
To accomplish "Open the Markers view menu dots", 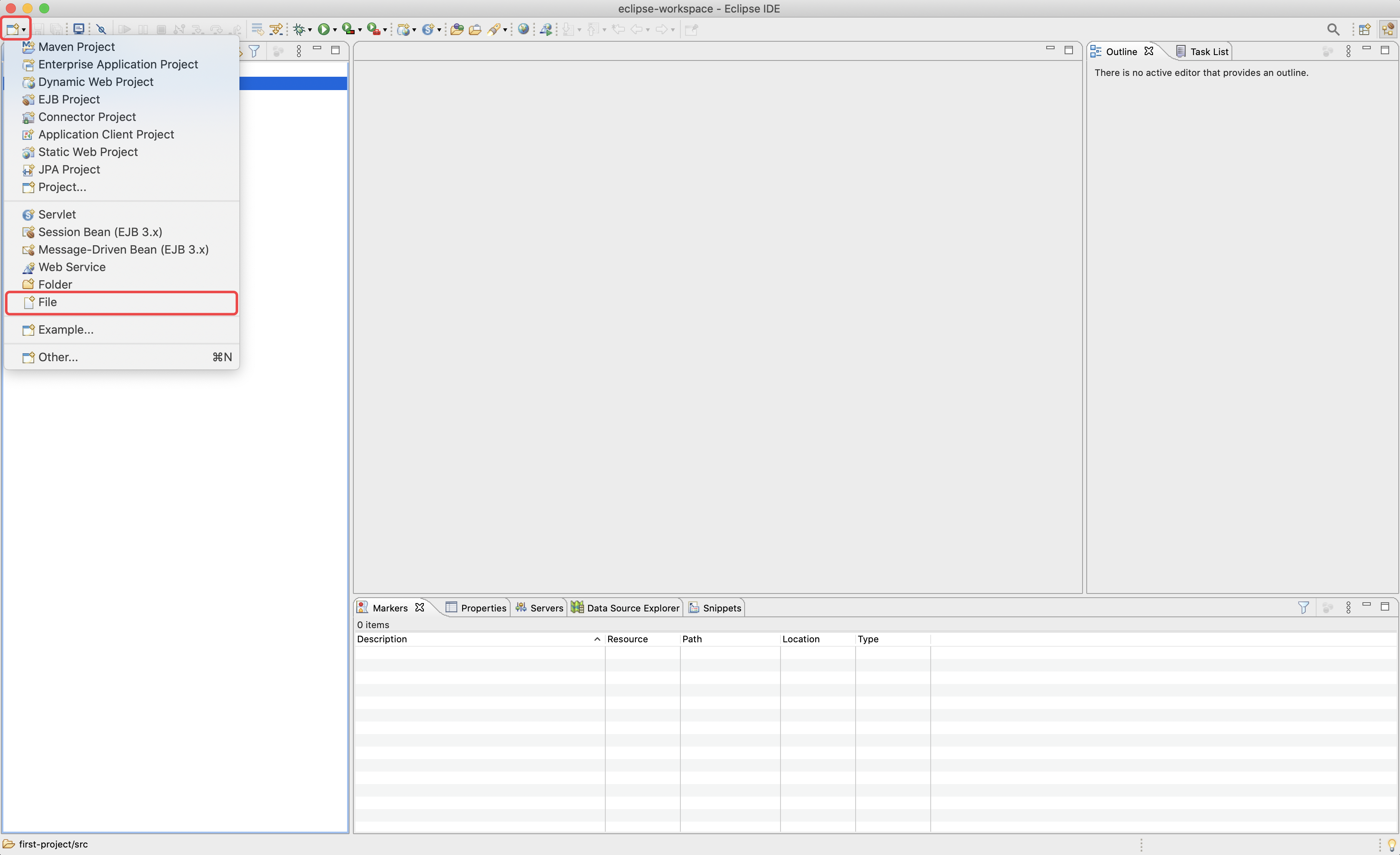I will [1348, 607].
